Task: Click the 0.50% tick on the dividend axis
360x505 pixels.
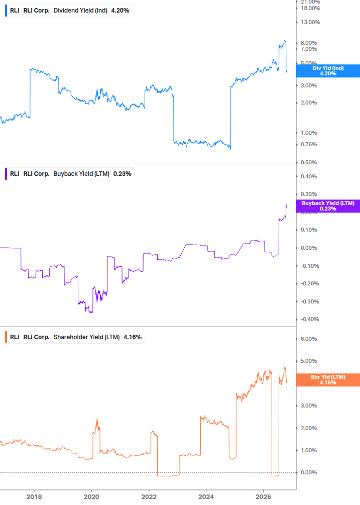Action: (309, 162)
